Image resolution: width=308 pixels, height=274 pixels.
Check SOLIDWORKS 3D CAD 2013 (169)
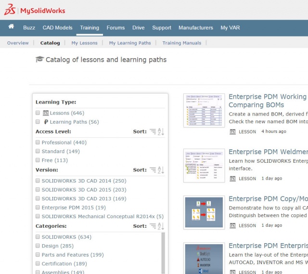pos(38,198)
